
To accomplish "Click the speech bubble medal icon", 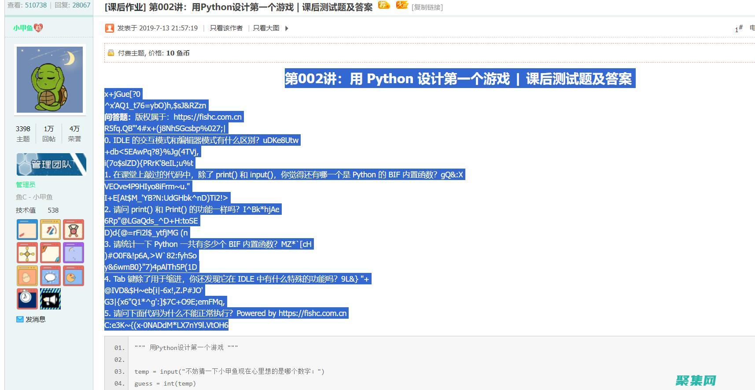I will click(x=50, y=276).
